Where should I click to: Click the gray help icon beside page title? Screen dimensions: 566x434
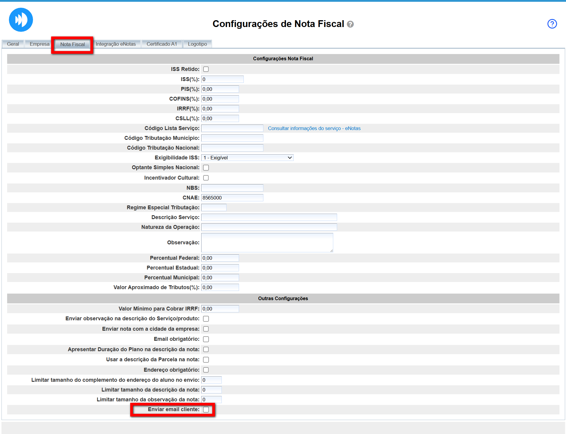(x=350, y=24)
